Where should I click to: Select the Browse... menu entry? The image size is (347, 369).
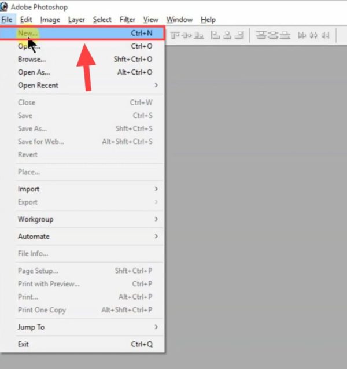82,59
